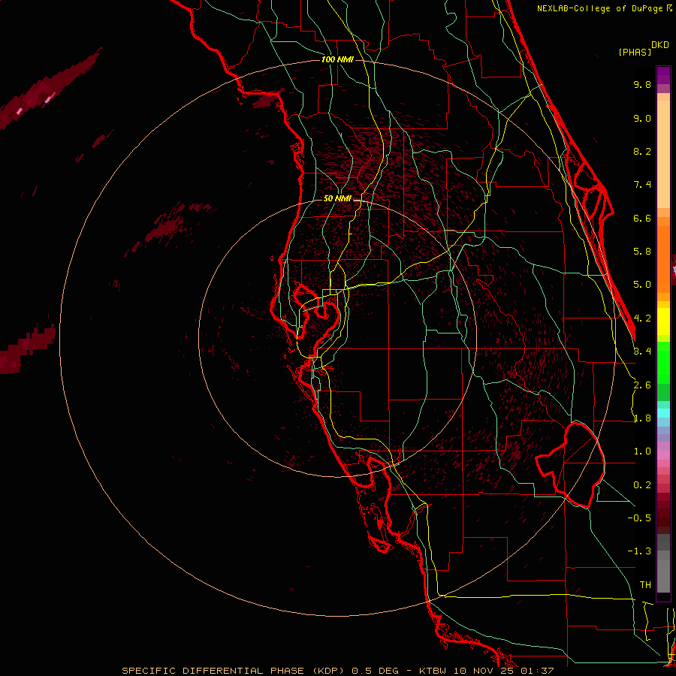Click the 6.6 color scale value
The width and height of the screenshot is (676, 676).
tap(642, 218)
